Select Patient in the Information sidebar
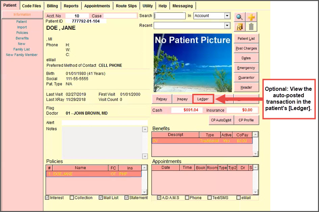 22,22
